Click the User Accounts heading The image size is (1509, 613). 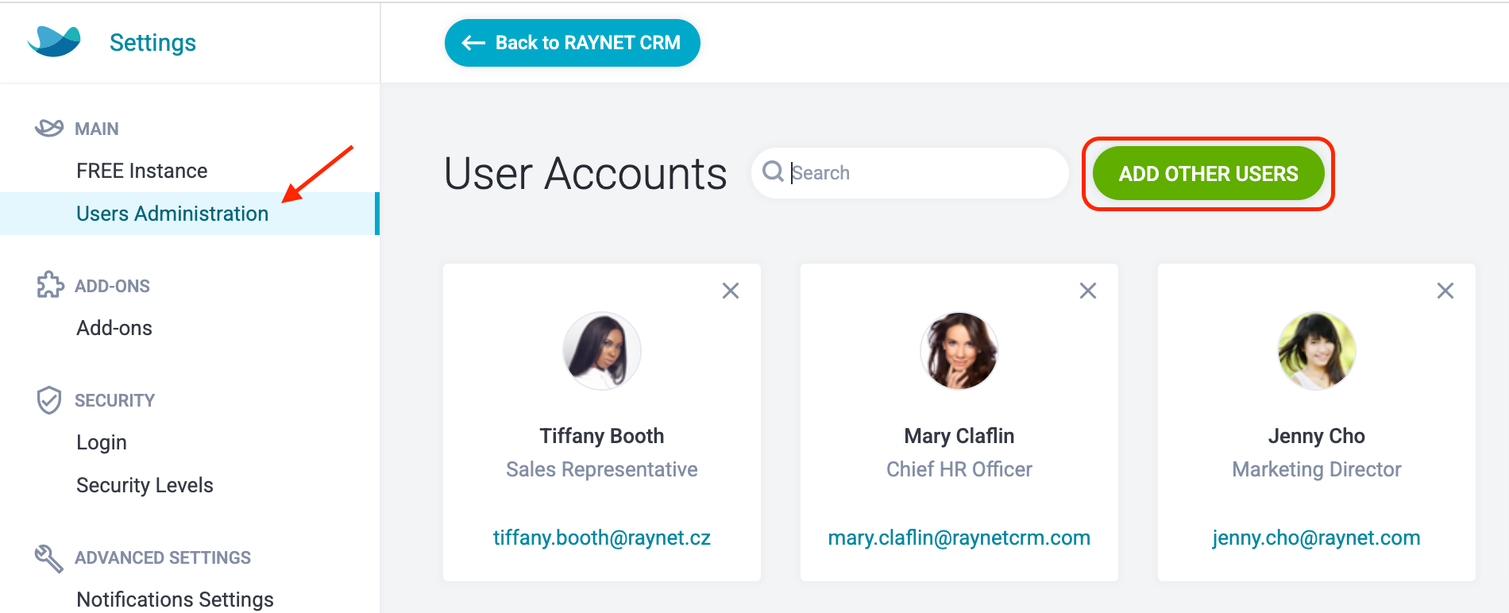point(585,173)
